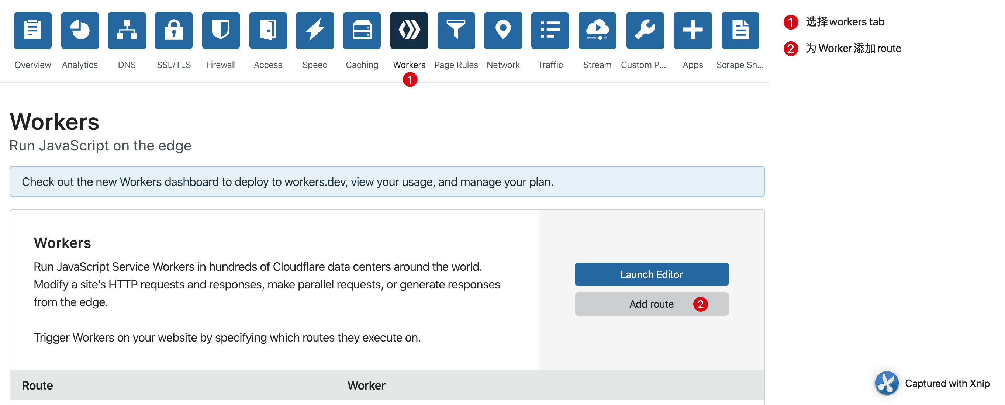Screen dimensions: 1005x405
Task: Click the Network location pin icon
Action: click(x=503, y=31)
